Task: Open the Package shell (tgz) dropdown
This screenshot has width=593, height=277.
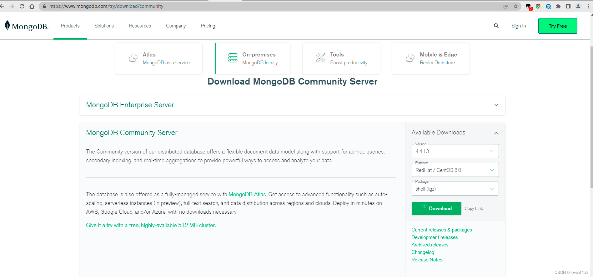Action: pyautogui.click(x=455, y=189)
